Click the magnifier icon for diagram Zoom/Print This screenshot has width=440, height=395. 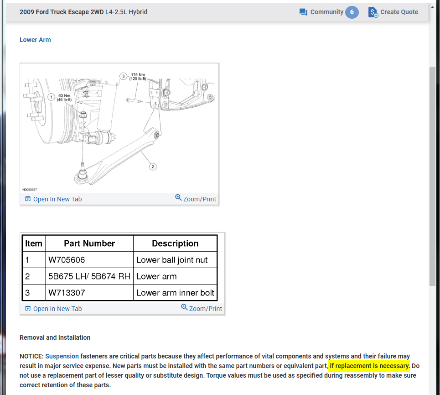pos(178,197)
